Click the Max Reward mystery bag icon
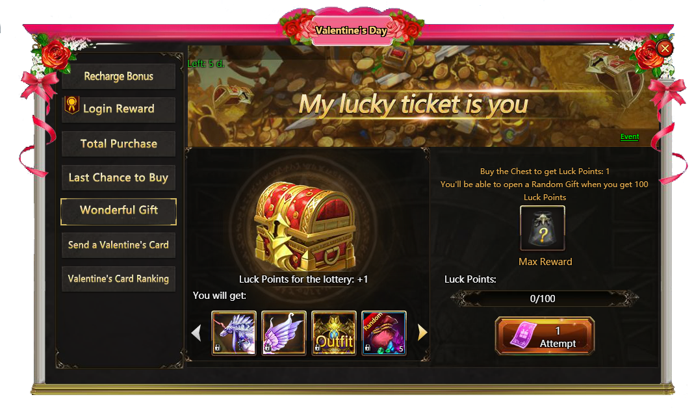This screenshot has width=694, height=408. (x=542, y=228)
